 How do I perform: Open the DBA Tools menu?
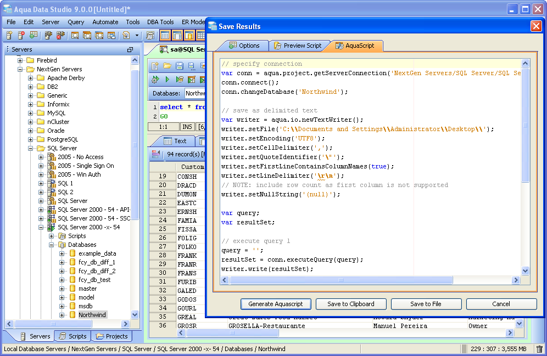(160, 22)
